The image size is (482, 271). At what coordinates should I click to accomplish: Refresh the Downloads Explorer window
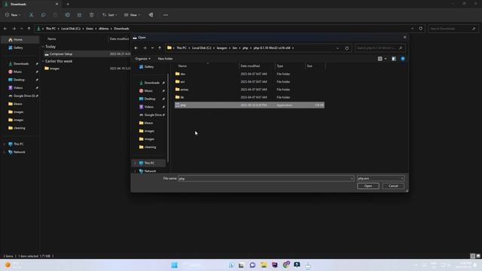click(x=420, y=29)
